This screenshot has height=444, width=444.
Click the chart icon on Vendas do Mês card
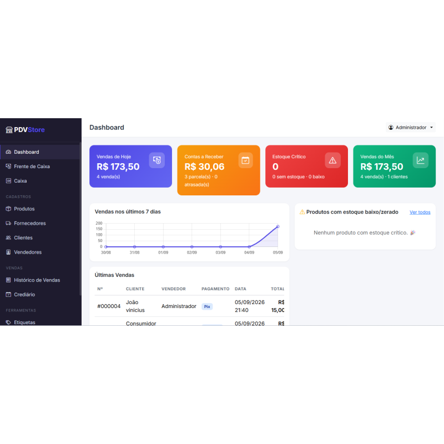[421, 160]
